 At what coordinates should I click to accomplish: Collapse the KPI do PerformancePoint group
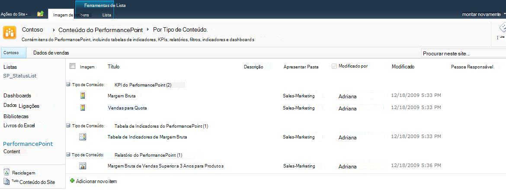68,85
